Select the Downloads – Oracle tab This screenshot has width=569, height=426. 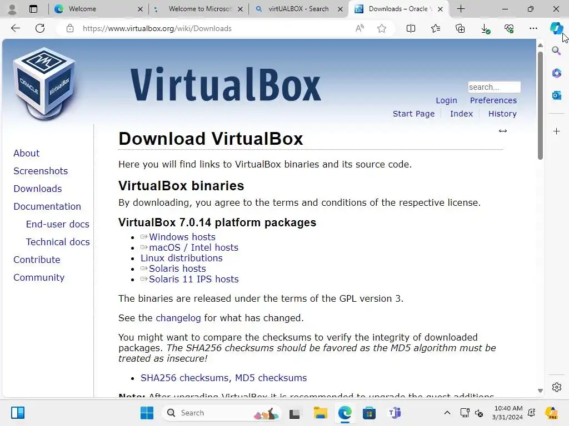[x=398, y=9]
